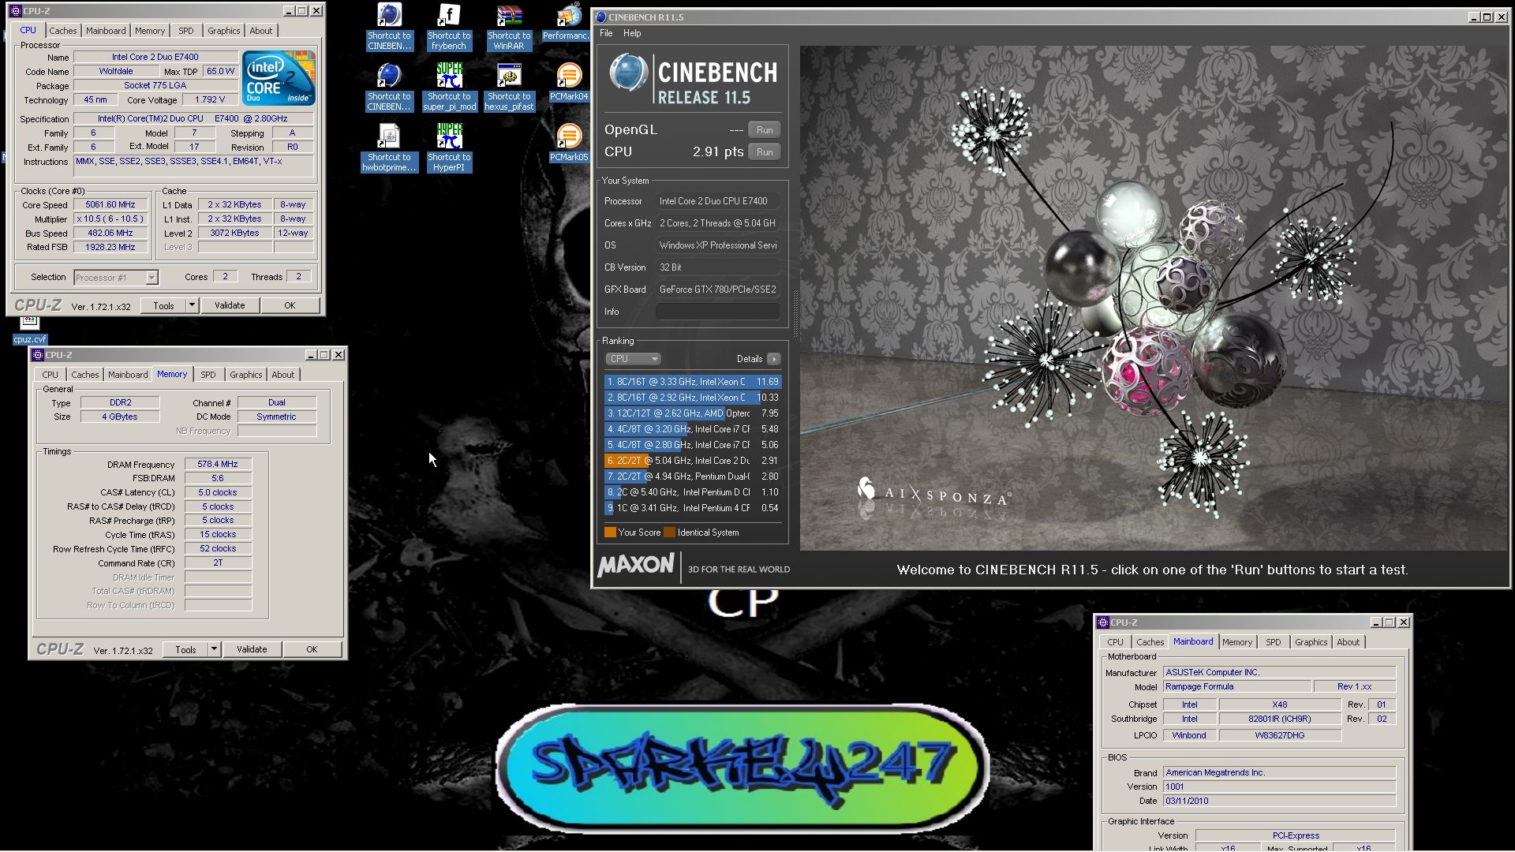Click Core Speed value 5061.60 MHz
The image size is (1515, 852).
(x=110, y=204)
